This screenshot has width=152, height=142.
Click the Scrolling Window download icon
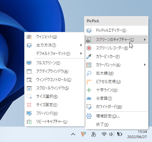click(29, 88)
